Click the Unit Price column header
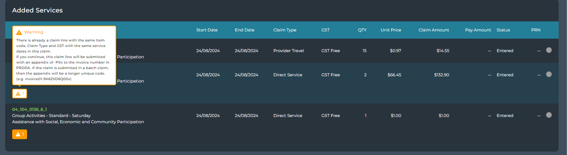The height and width of the screenshot is (155, 568). (x=391, y=30)
